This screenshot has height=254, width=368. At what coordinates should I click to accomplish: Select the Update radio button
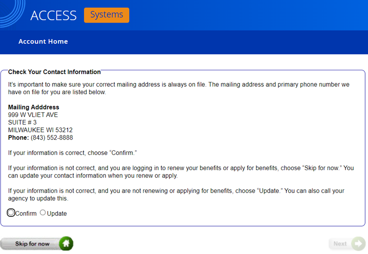click(x=43, y=213)
